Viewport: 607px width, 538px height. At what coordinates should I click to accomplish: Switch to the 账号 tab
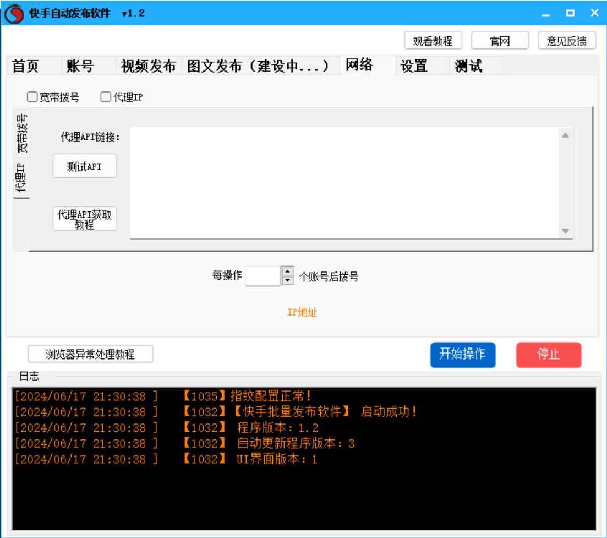point(88,66)
